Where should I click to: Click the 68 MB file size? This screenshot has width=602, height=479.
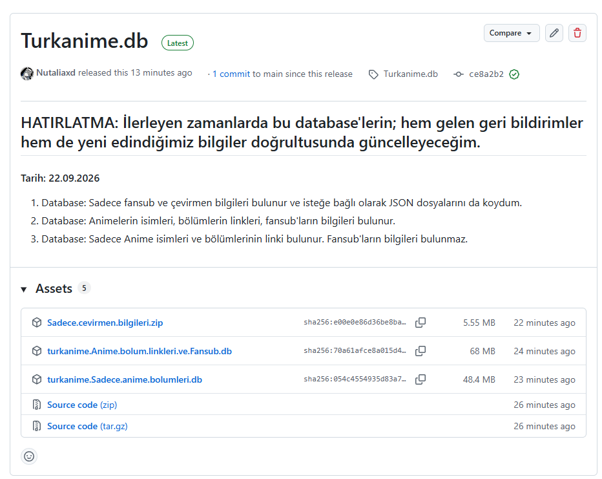(483, 351)
